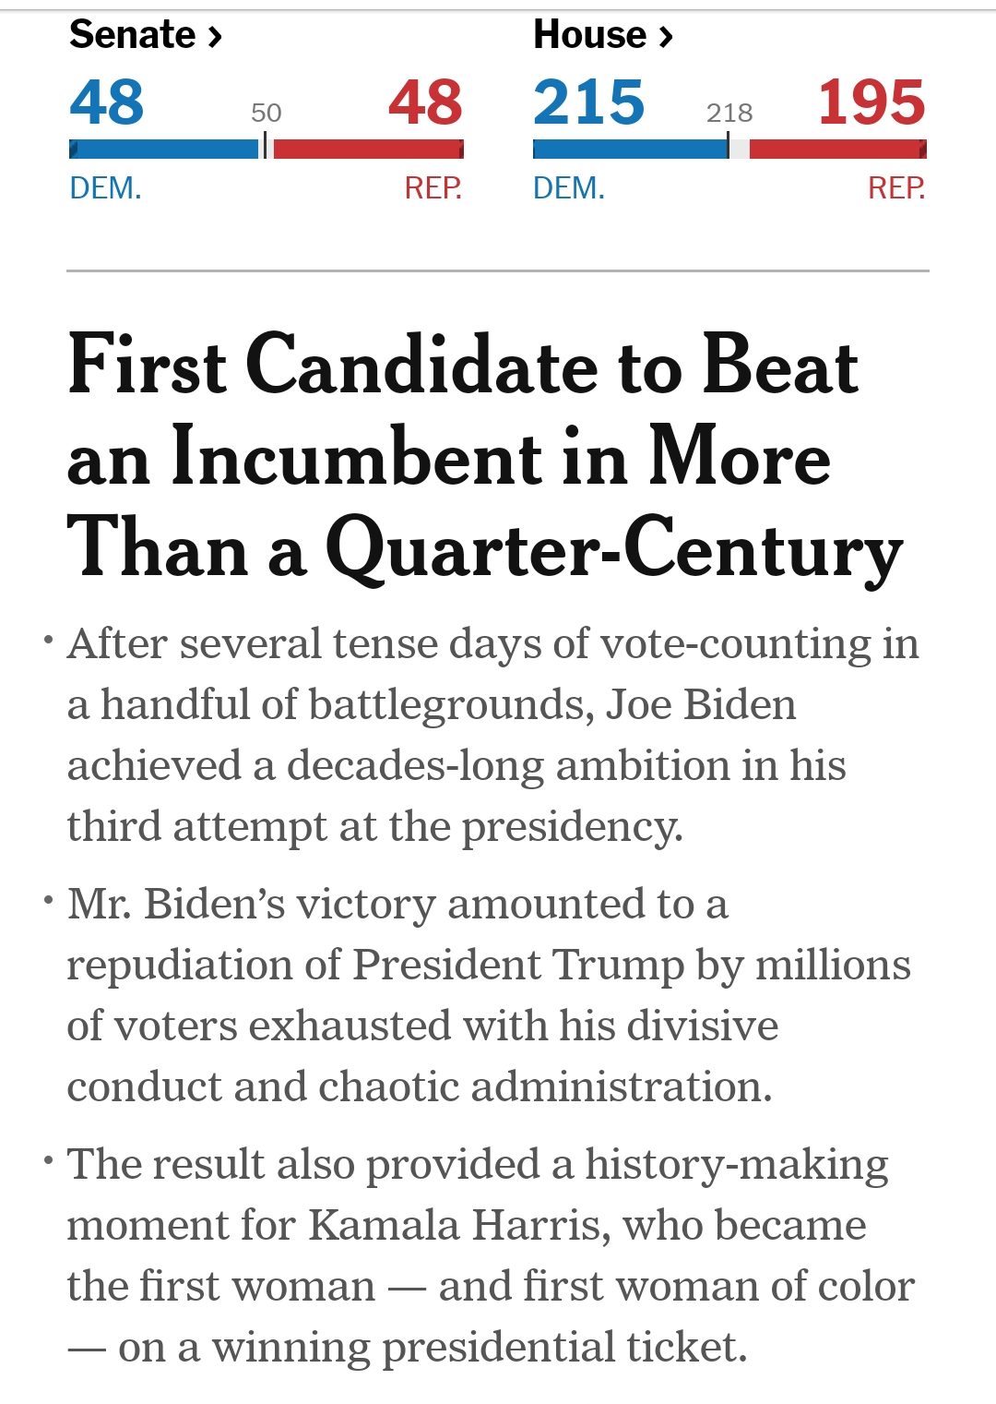Click the chevron arrow next to House
Image resolution: width=996 pixels, height=1404 pixels.
(x=666, y=37)
